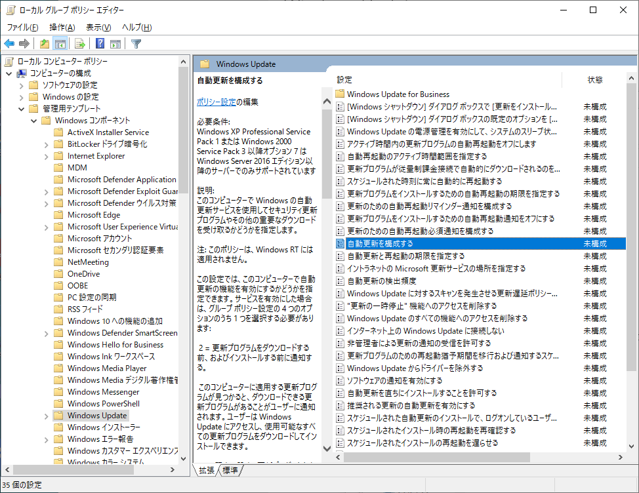Click the Windows PowerShell folder icon
639x493 pixels.
(58, 404)
